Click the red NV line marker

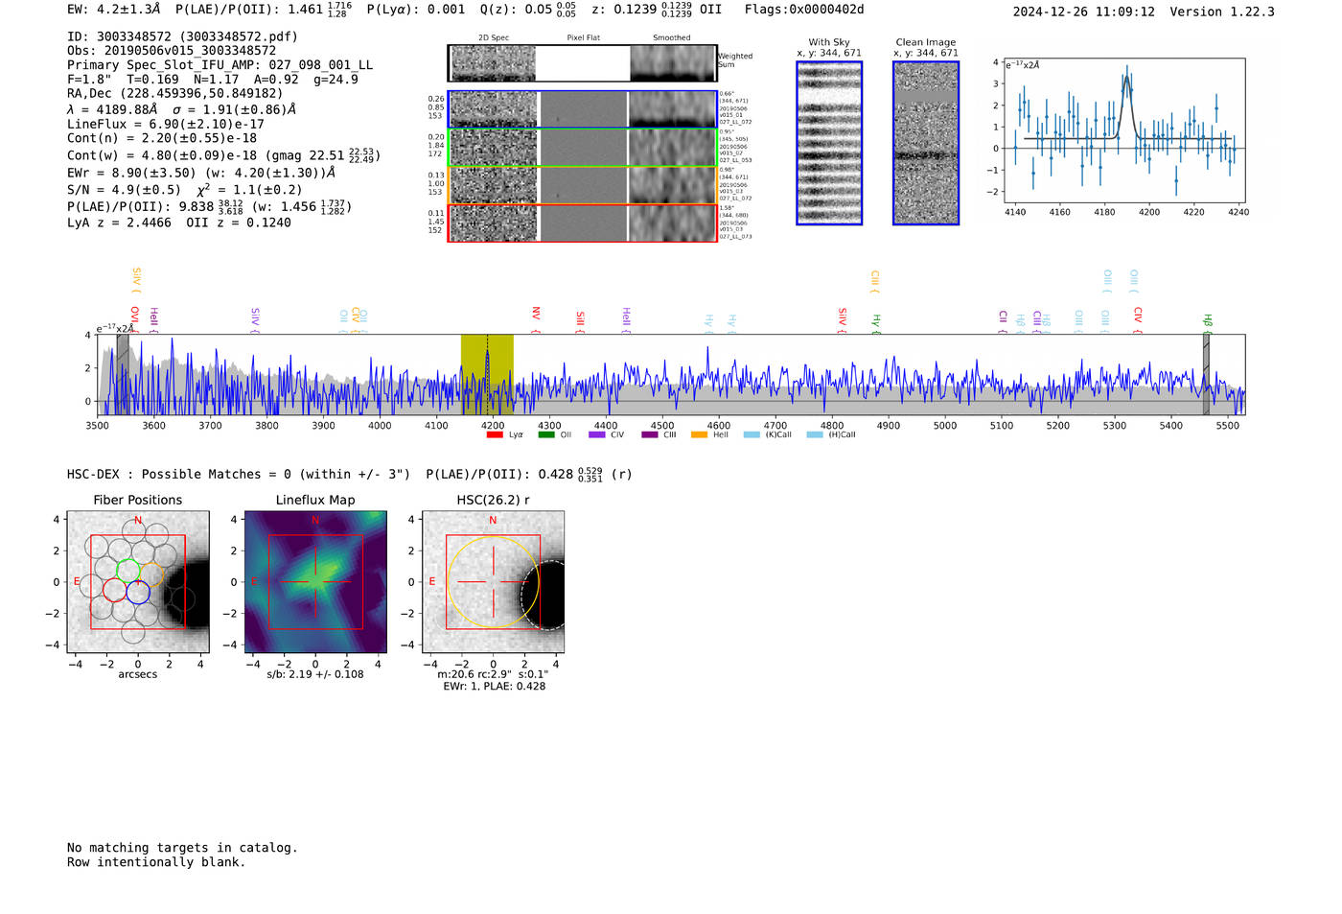pyautogui.click(x=536, y=319)
